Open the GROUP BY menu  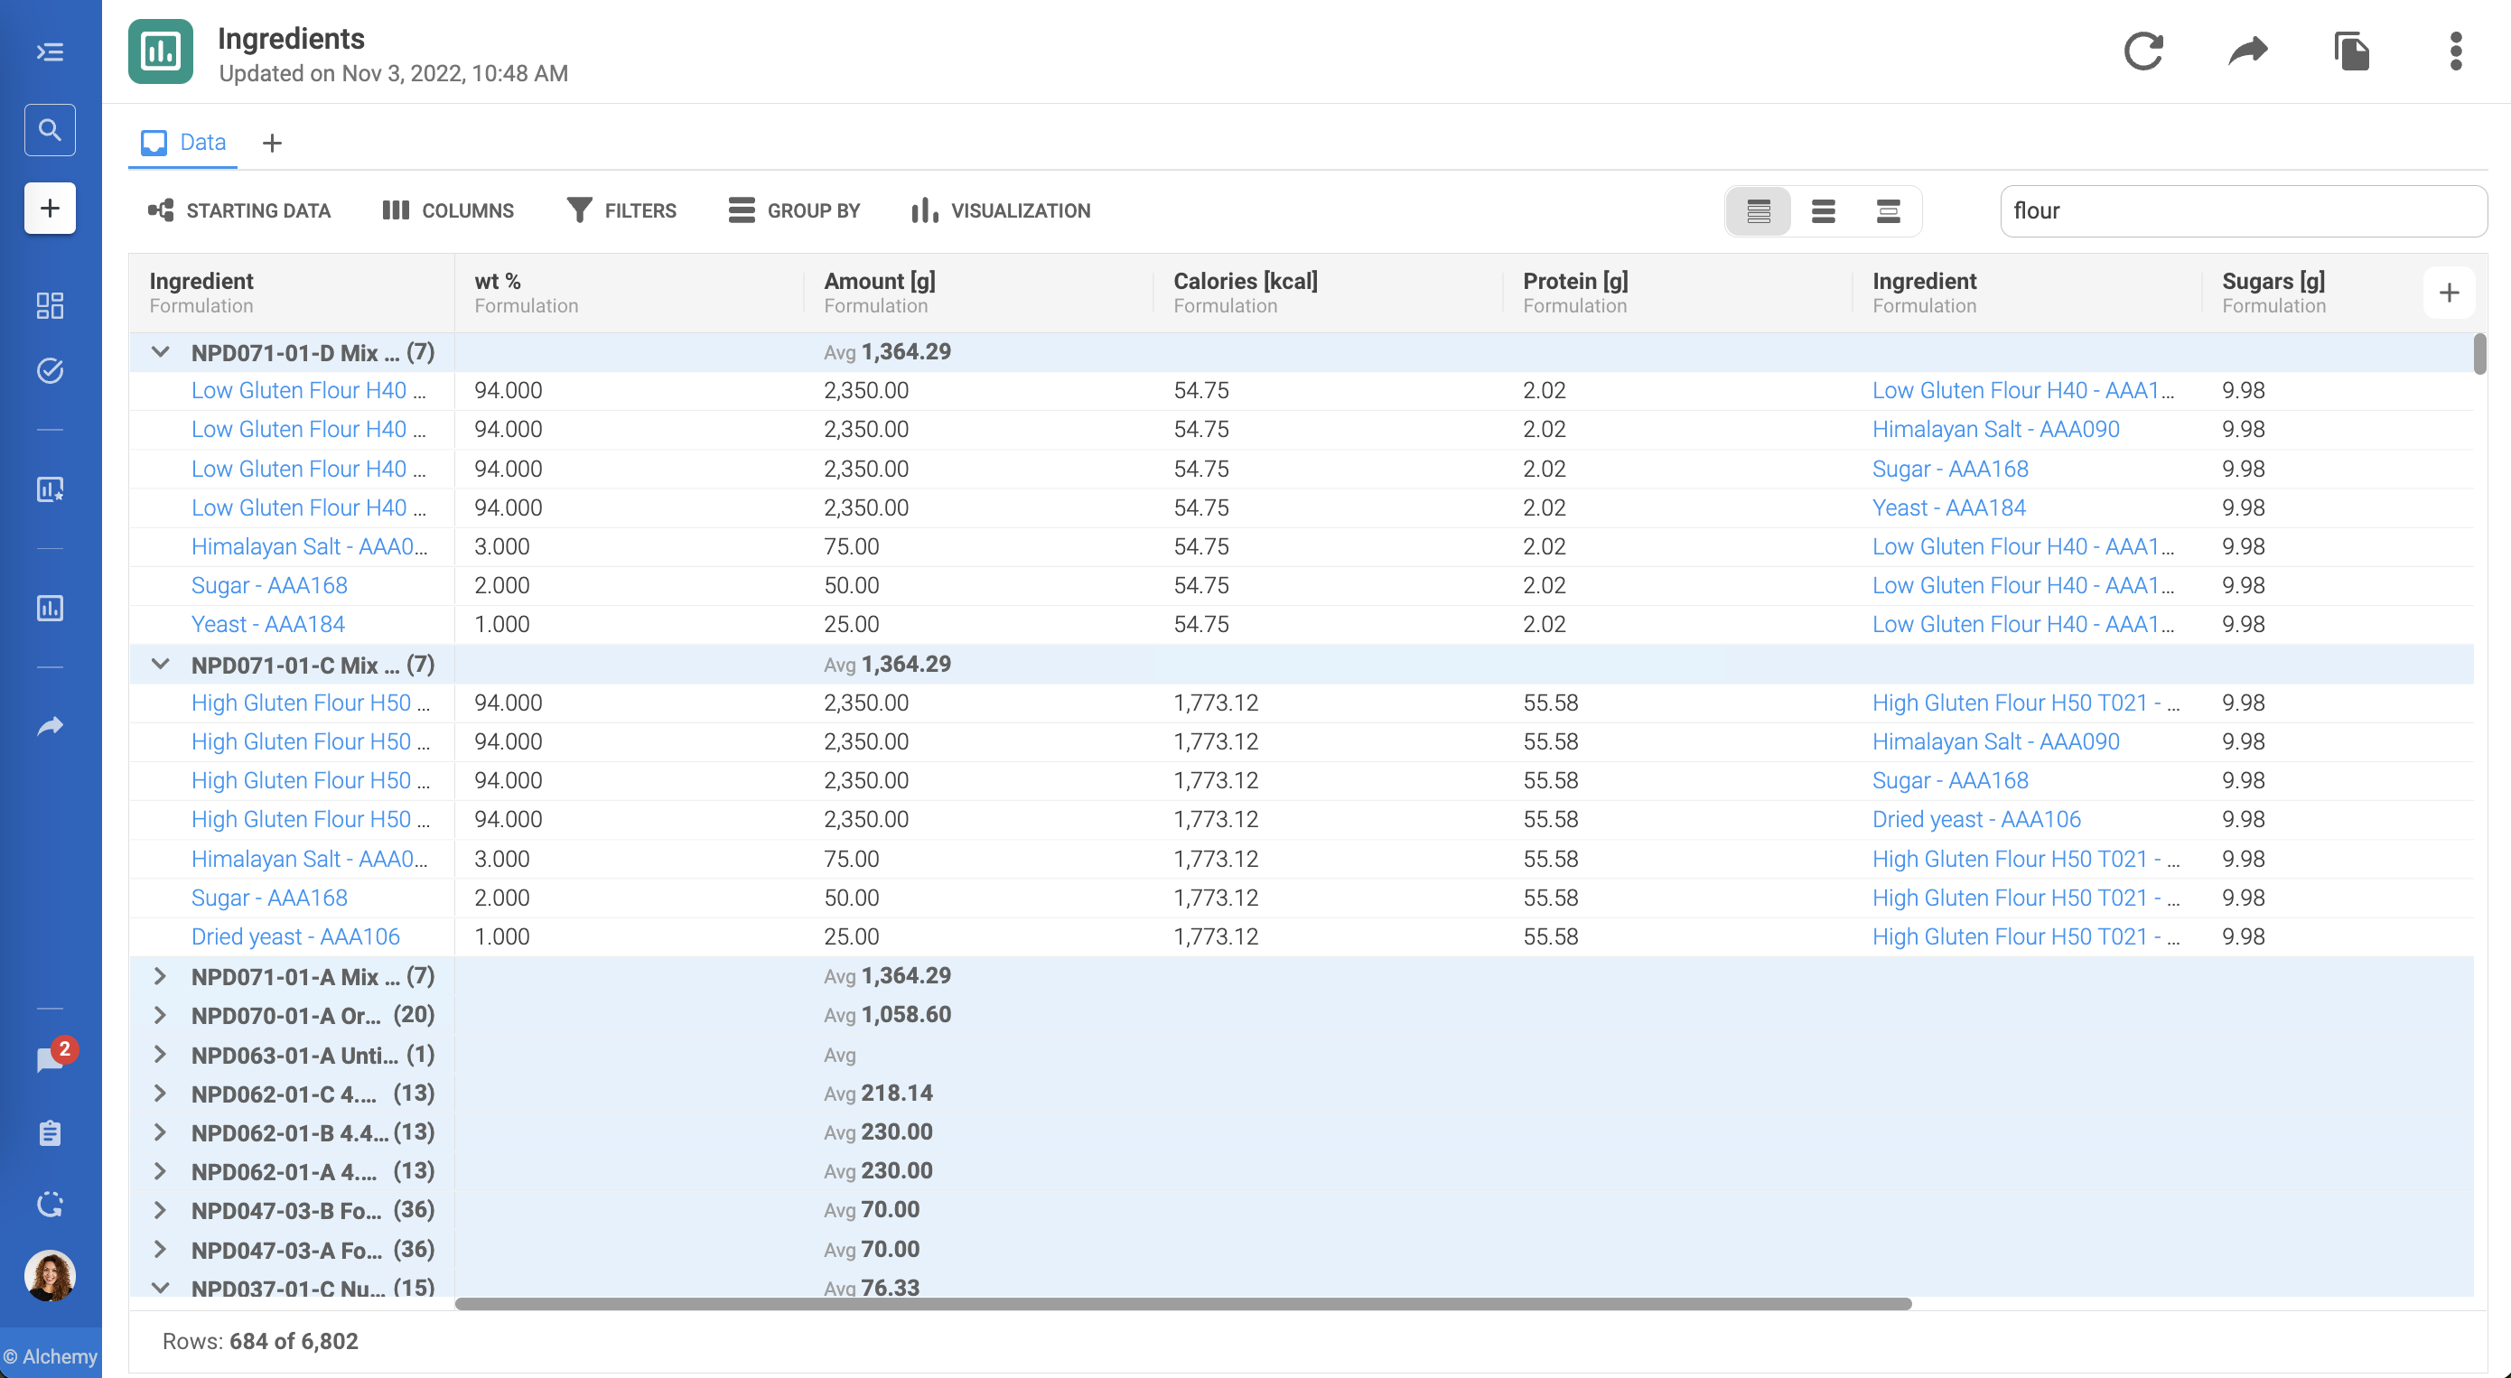[x=795, y=210]
